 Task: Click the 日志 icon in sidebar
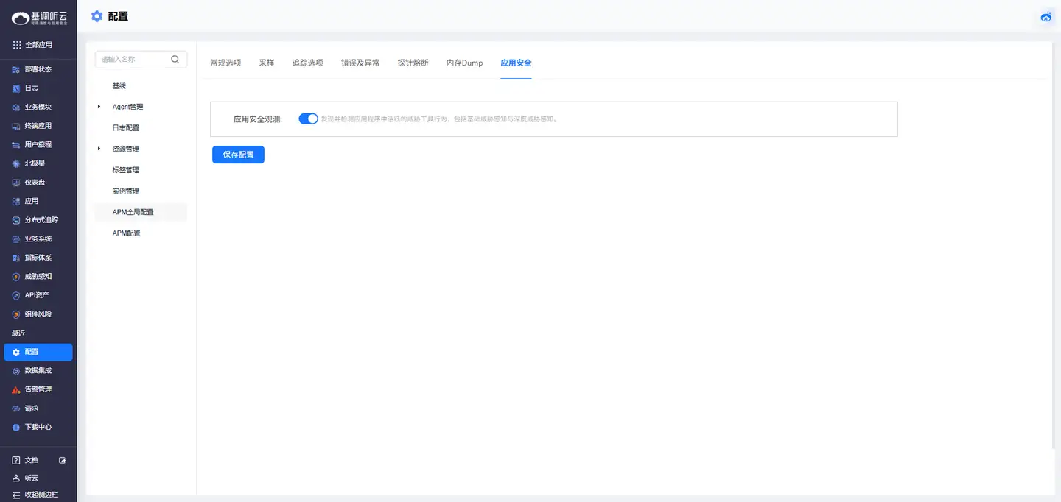[16, 88]
